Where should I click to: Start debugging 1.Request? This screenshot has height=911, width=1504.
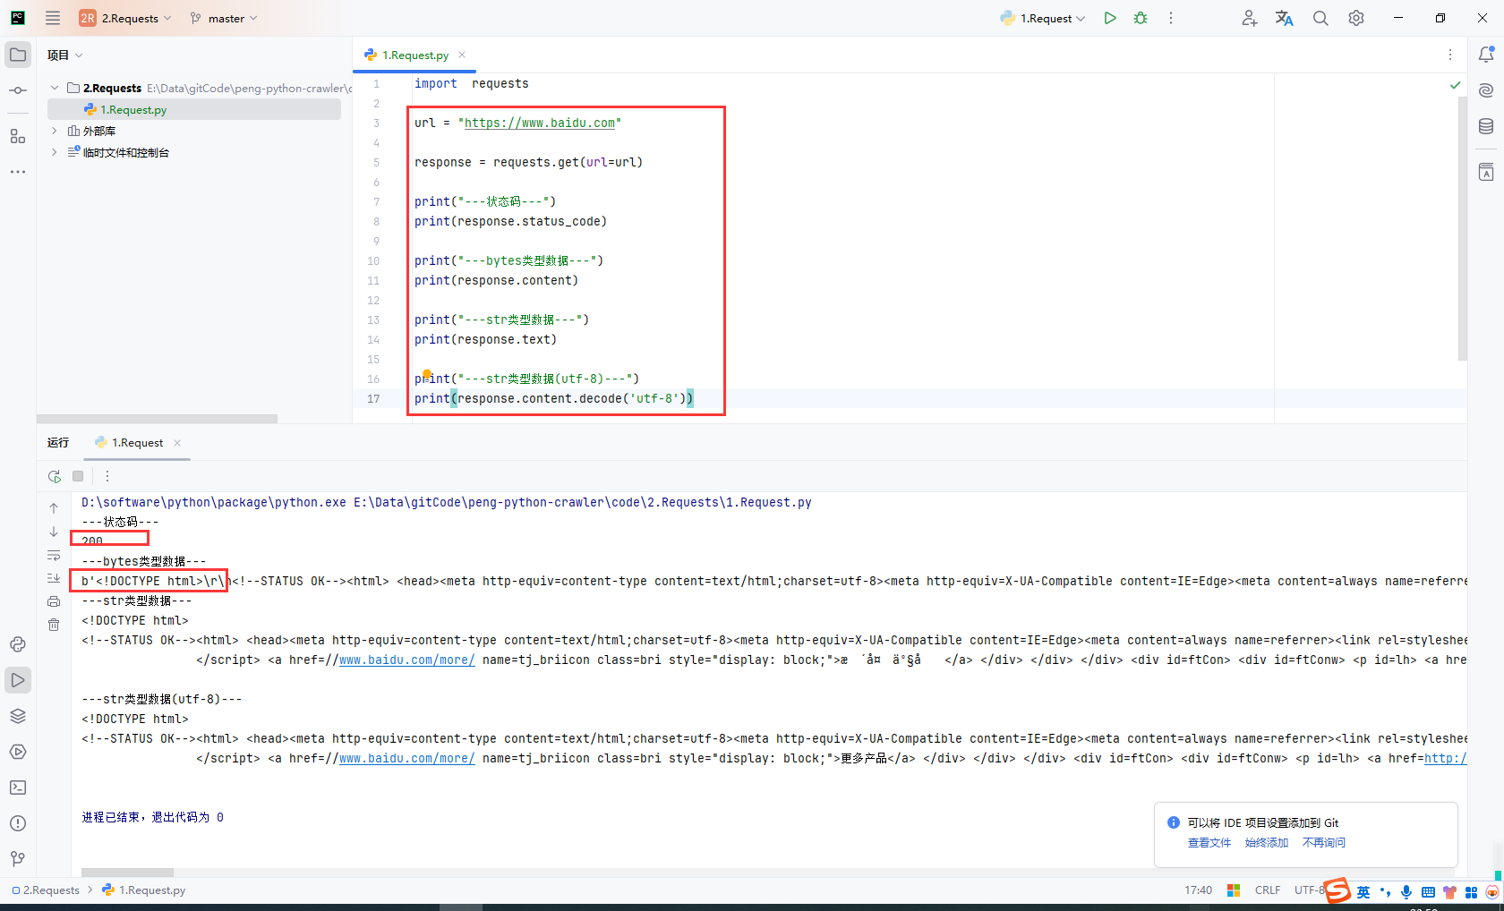tap(1141, 18)
